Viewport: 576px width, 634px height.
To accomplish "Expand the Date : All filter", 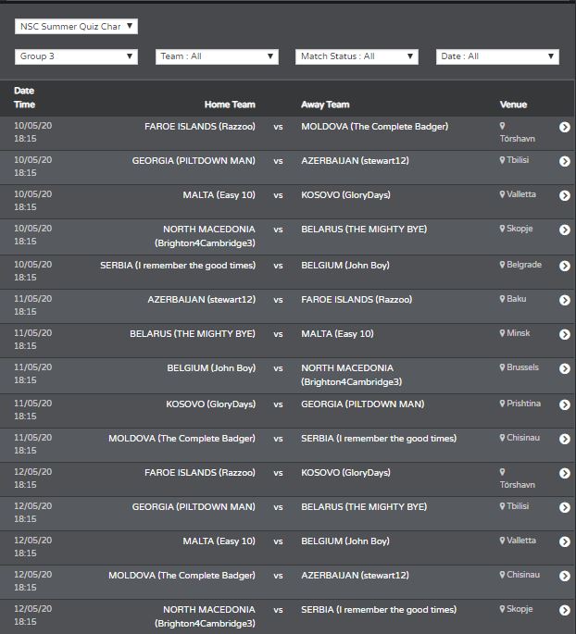I will coord(497,56).
